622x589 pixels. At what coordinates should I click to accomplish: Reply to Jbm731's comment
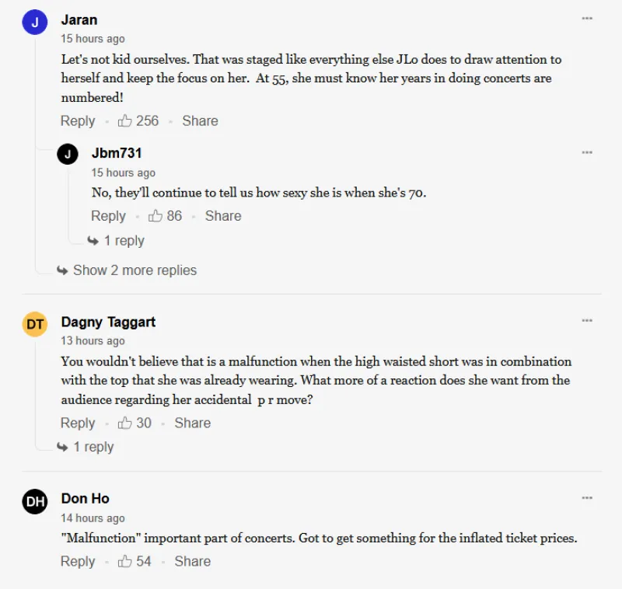pos(108,216)
